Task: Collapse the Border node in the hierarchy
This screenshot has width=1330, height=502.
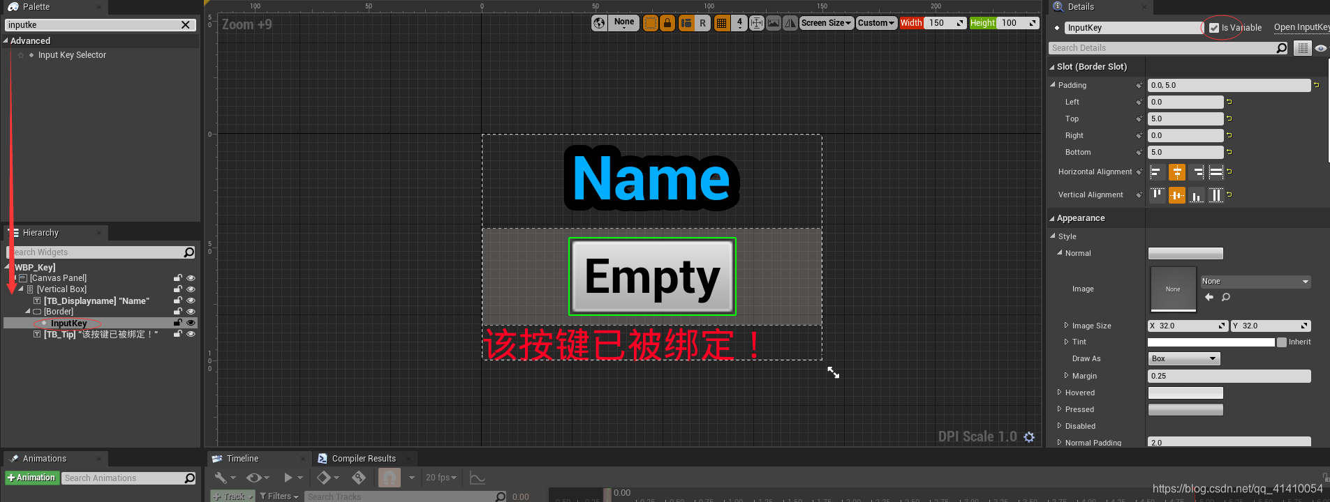Action: click(28, 312)
